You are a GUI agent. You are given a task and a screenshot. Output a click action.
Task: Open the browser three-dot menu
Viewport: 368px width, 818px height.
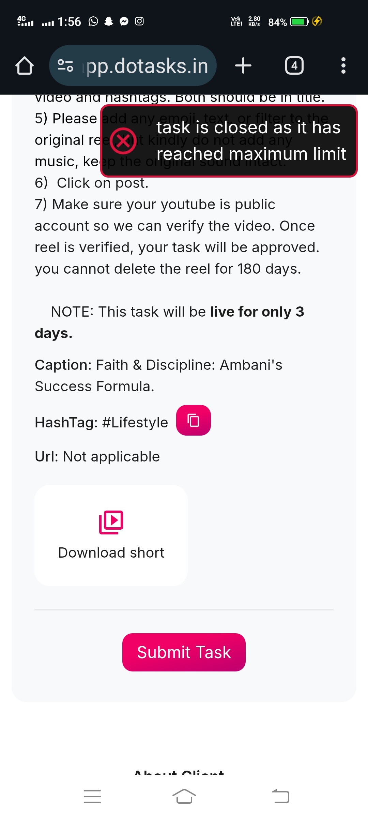[x=343, y=65]
